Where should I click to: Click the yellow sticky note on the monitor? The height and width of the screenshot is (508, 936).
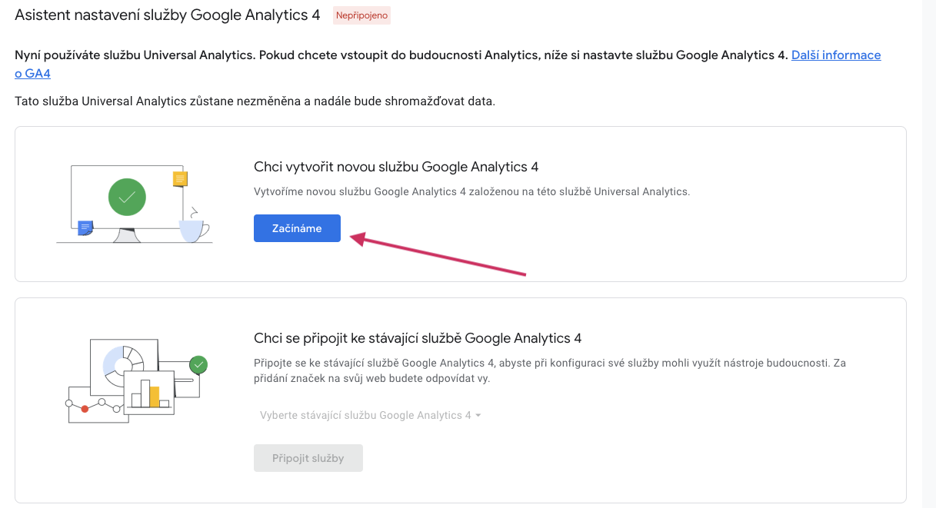tap(181, 179)
